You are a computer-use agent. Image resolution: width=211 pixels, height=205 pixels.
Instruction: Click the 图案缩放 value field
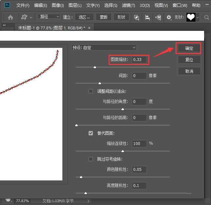click(139, 60)
